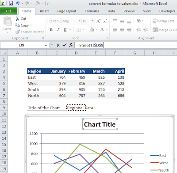
Task: Apply the fill color bucket
Action: (x=92, y=30)
